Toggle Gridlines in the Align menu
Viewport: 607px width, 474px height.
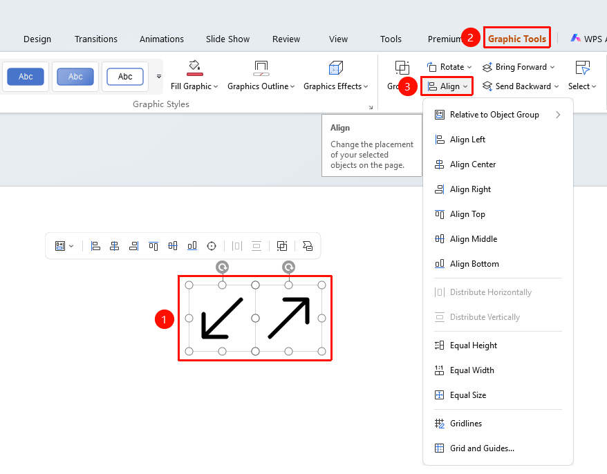[x=498, y=424]
